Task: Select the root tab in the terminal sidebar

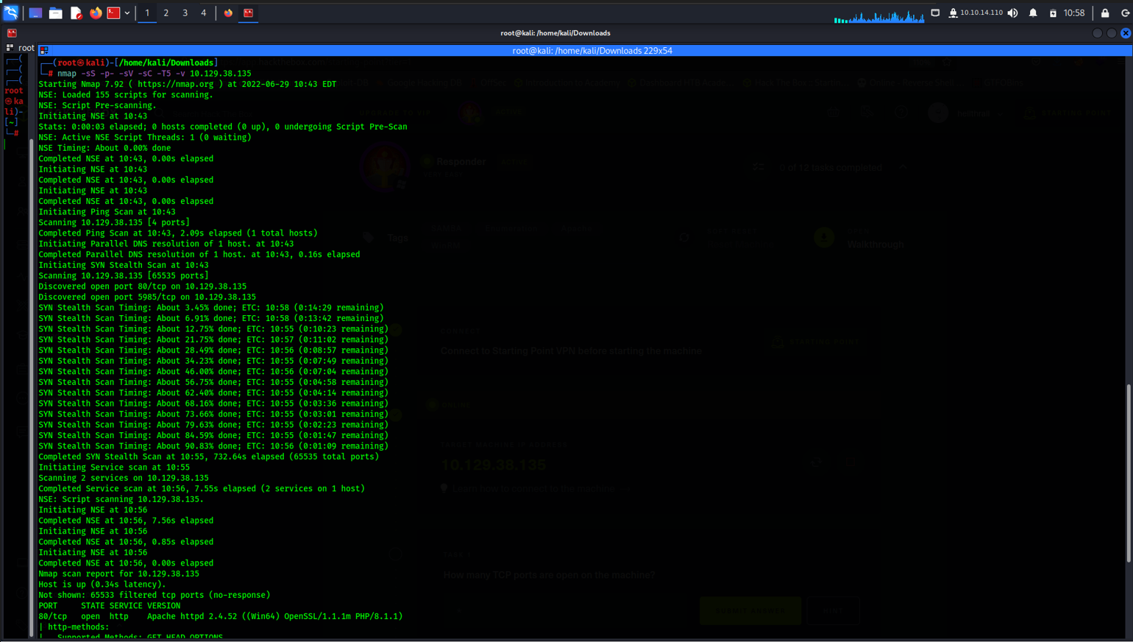Action: click(26, 48)
